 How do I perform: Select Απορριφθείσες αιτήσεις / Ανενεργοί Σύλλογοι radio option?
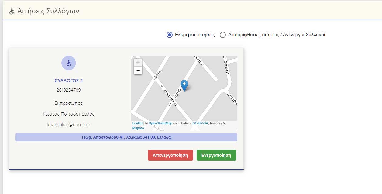(223, 35)
